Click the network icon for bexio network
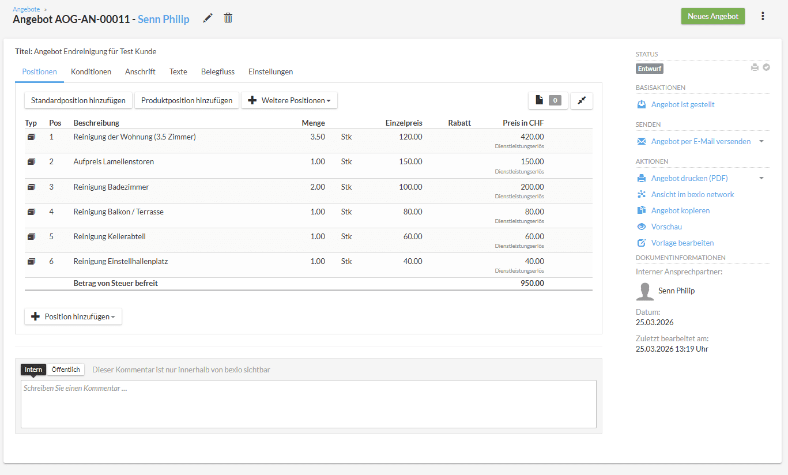Image resolution: width=788 pixels, height=475 pixels. coord(642,194)
